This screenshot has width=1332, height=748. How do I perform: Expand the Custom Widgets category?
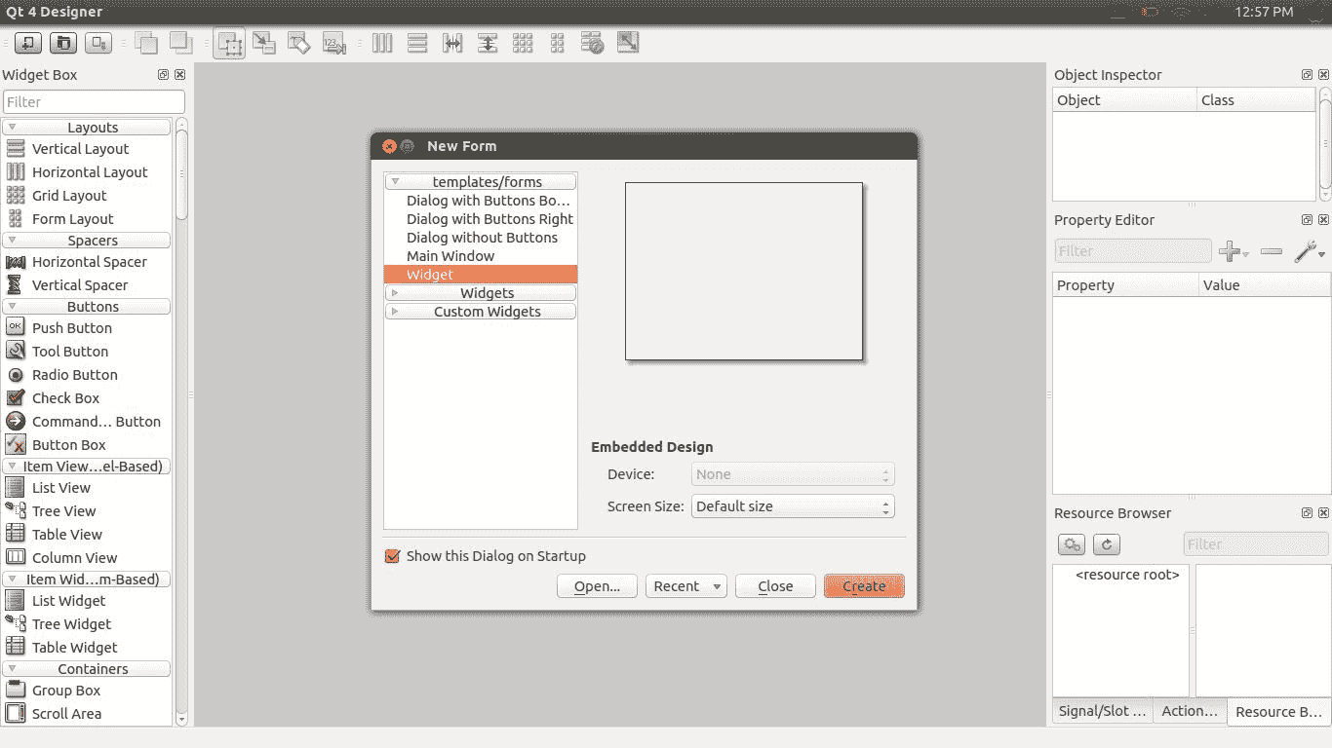pos(395,312)
